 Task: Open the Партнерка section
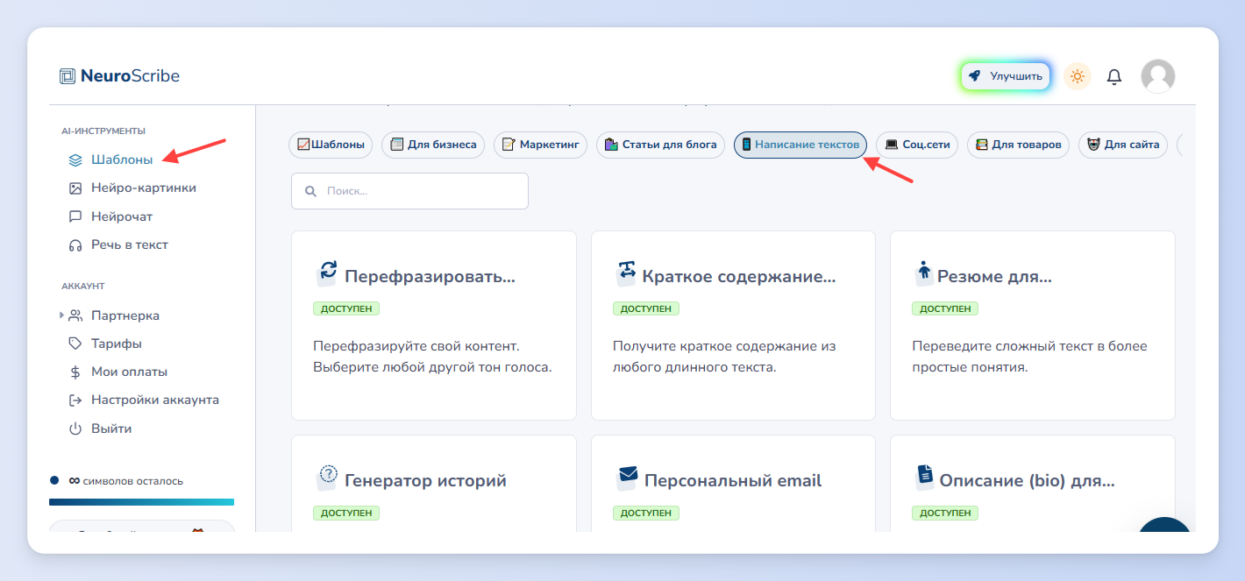pos(125,315)
